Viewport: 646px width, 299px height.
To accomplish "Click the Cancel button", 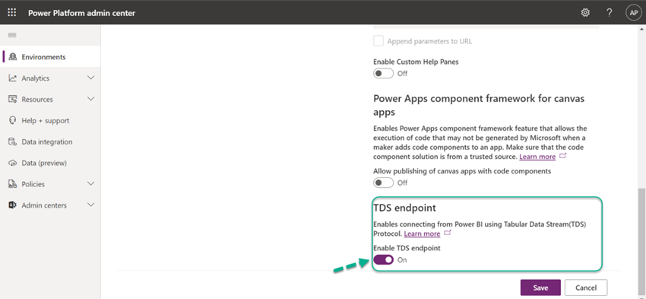I will click(586, 288).
